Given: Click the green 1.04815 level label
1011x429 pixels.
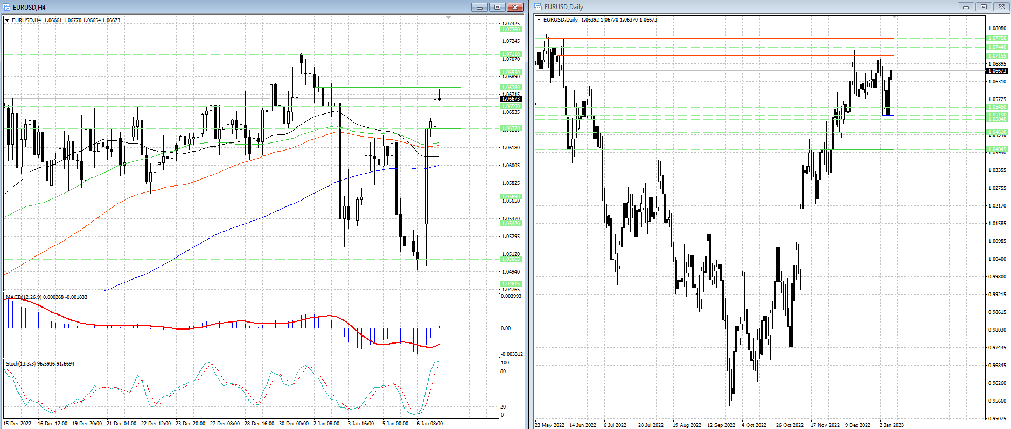Looking at the screenshot, I should point(511,284).
